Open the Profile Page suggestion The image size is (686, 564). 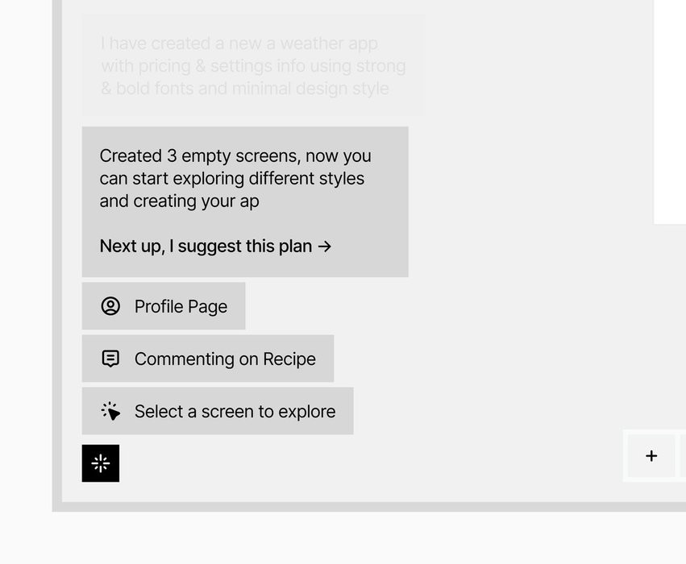(164, 306)
